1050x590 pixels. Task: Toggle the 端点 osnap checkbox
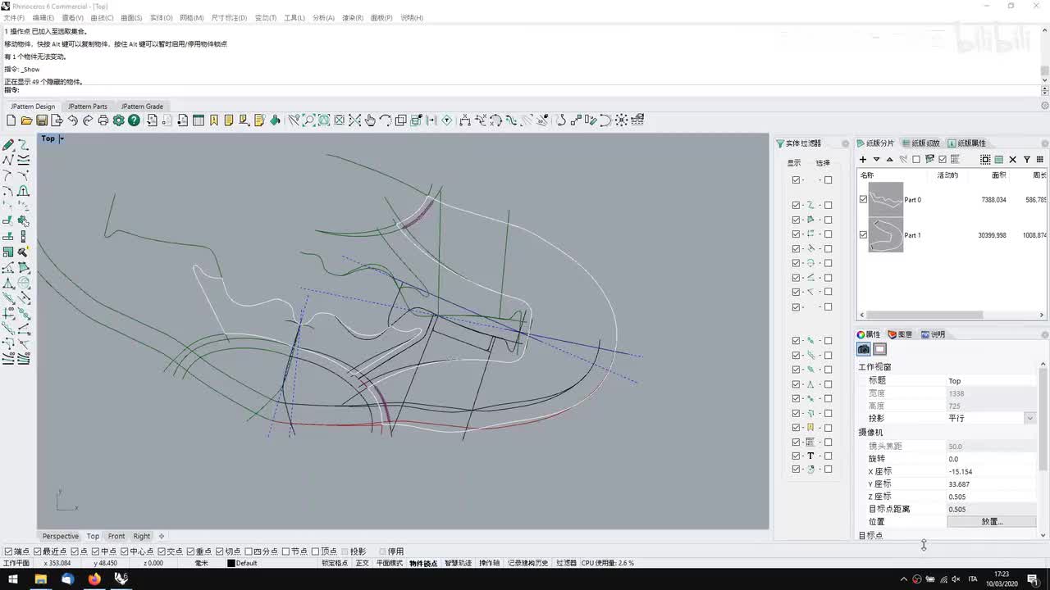(x=8, y=551)
